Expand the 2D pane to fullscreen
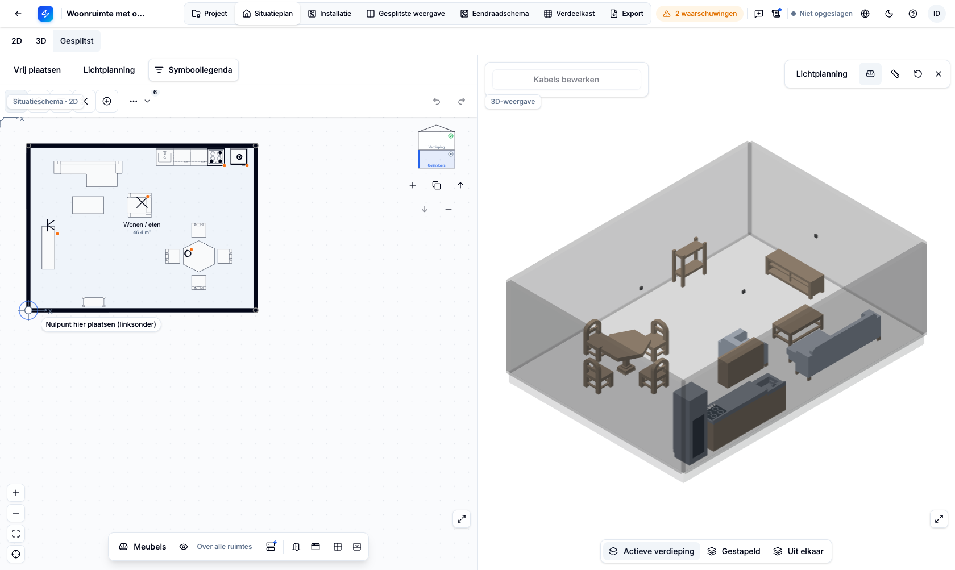 pyautogui.click(x=462, y=519)
